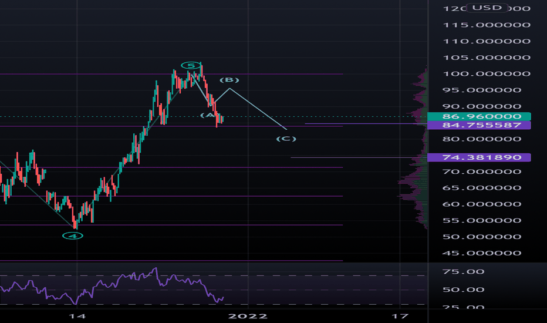
Task: Click the 95.000000 price scale label
Action: click(x=482, y=90)
